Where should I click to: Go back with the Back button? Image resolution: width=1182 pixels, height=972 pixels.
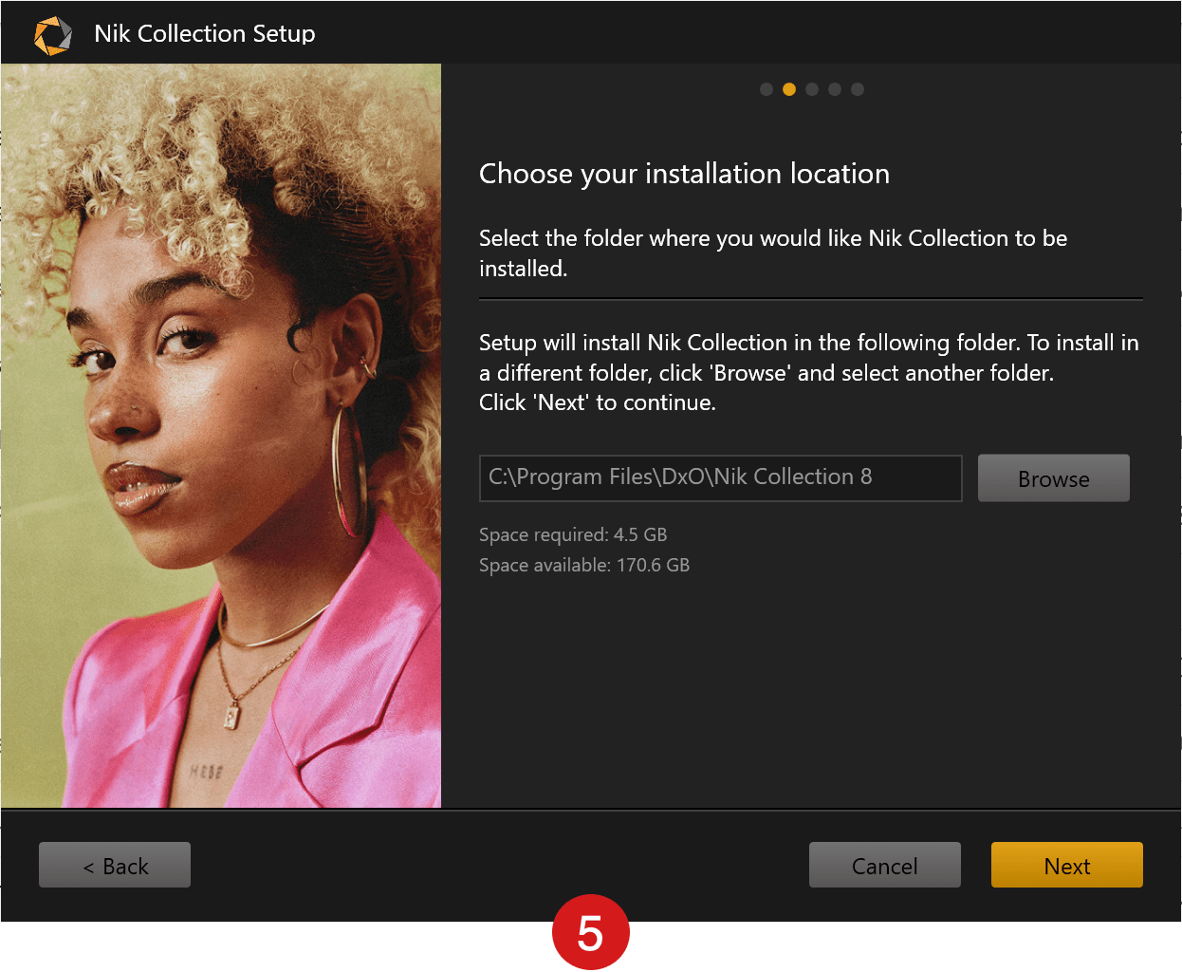point(115,865)
